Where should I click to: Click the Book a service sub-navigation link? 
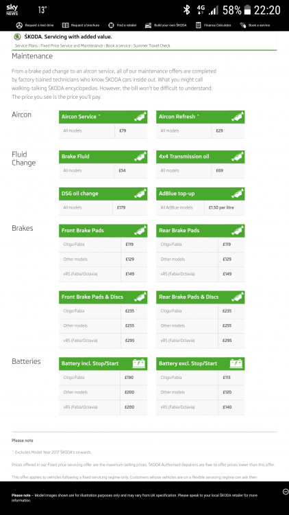pyautogui.click(x=118, y=45)
